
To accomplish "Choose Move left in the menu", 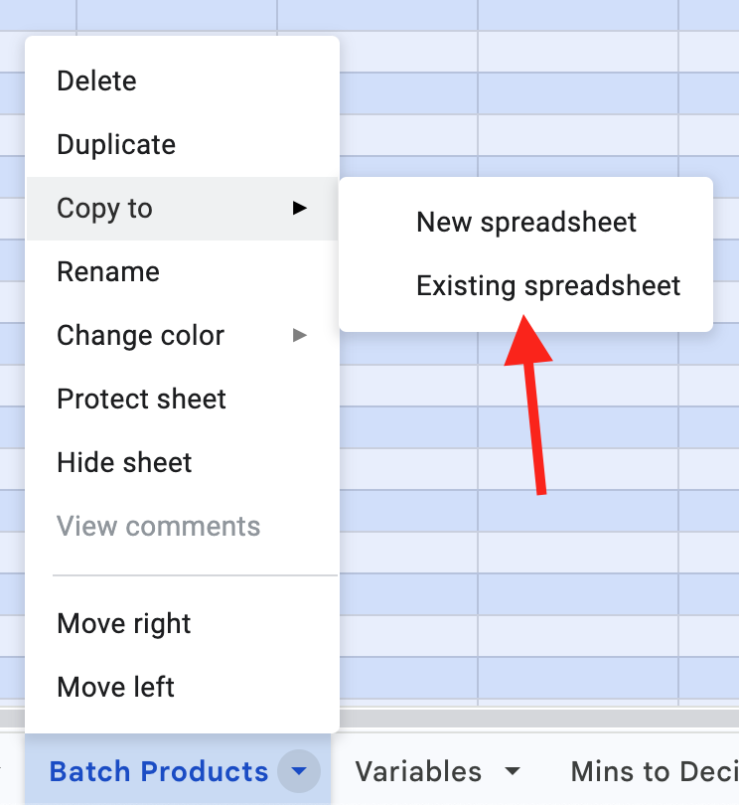I will [116, 688].
